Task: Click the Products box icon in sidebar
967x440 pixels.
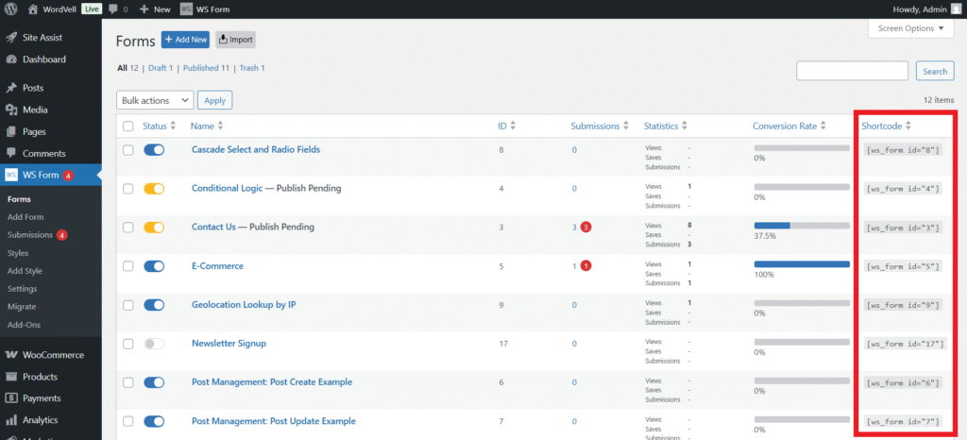Action: point(11,377)
